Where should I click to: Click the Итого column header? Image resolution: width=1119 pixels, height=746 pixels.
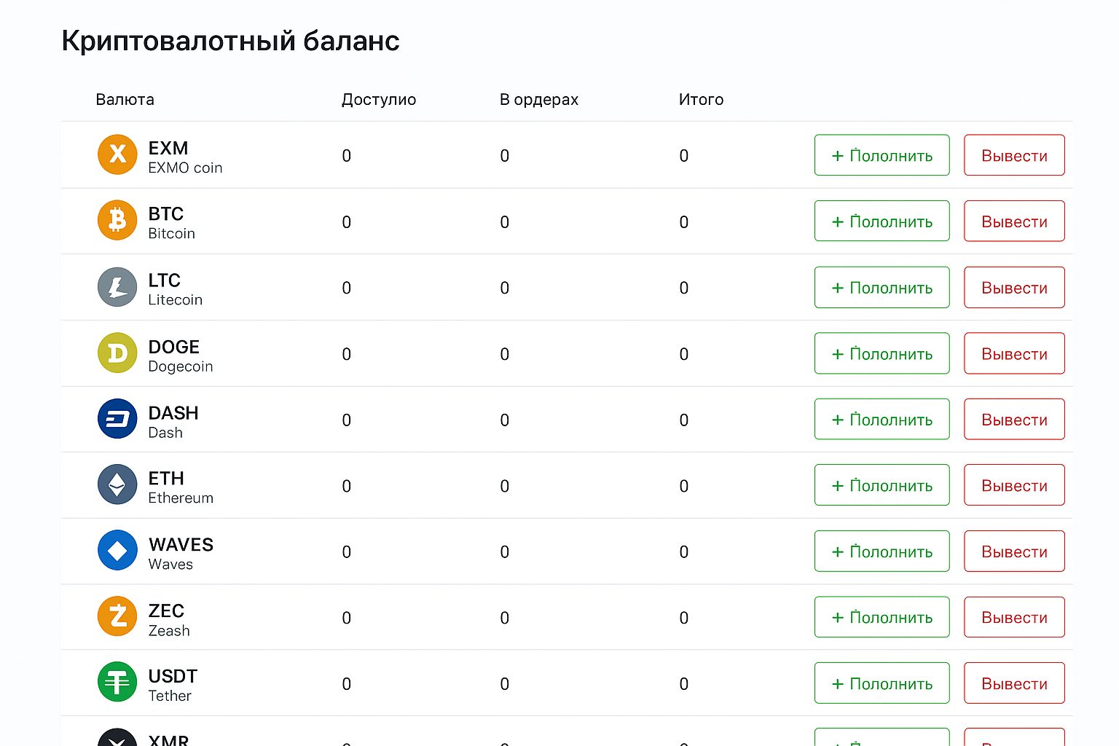pyautogui.click(x=701, y=99)
